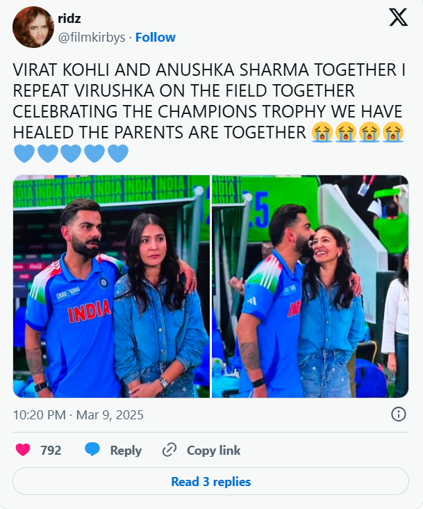Click the blue reply speech bubble icon

(x=92, y=450)
